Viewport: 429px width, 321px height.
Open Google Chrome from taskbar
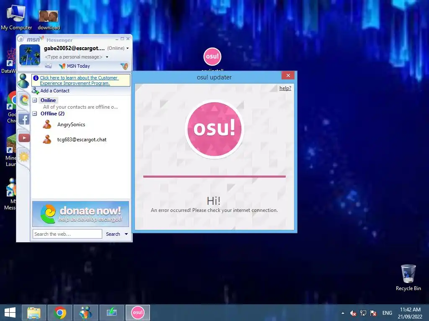pos(60,313)
